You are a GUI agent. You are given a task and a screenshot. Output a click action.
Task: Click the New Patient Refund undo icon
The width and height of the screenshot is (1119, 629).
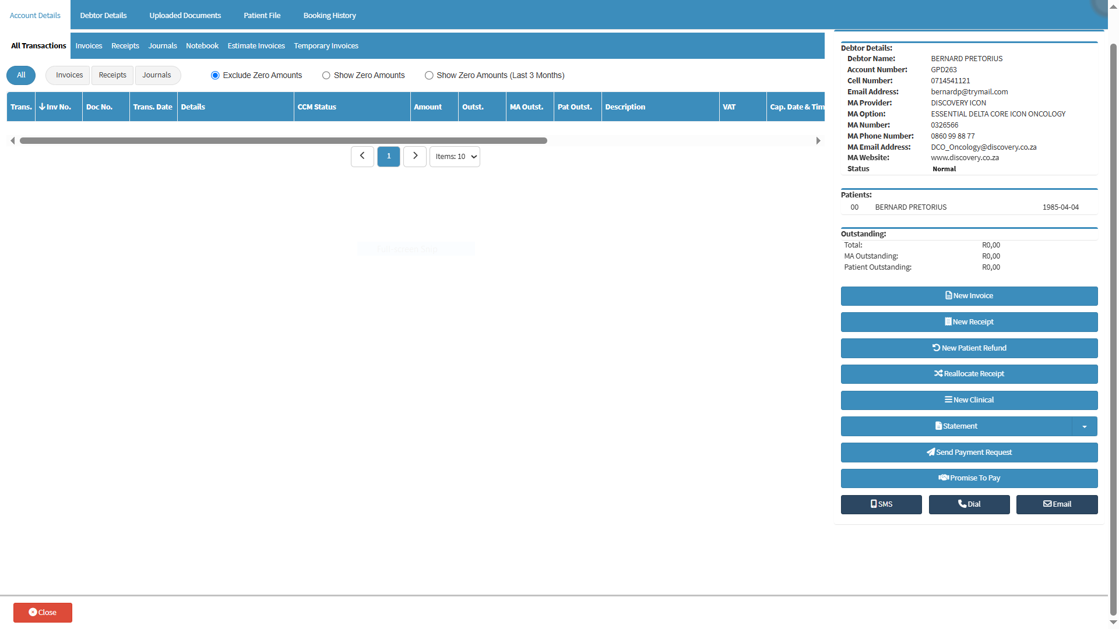[936, 348]
